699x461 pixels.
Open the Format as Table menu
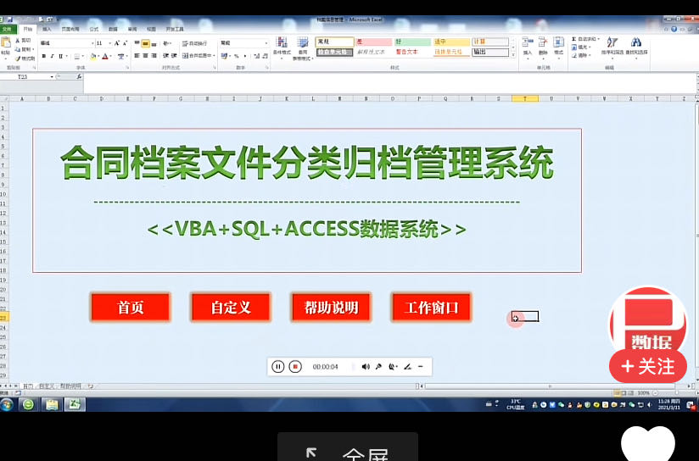[303, 48]
